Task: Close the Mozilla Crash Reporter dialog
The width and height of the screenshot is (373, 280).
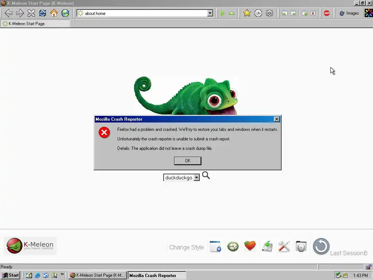Action: click(277, 119)
